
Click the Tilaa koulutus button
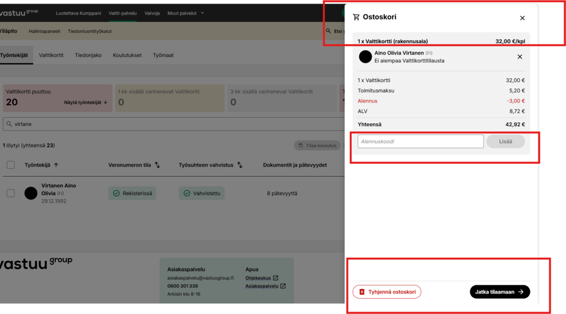pos(317,146)
